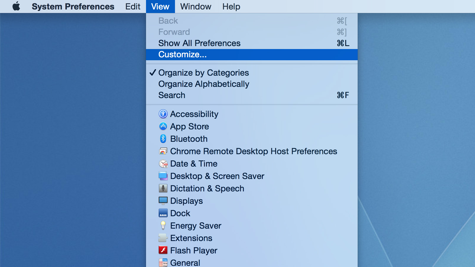This screenshot has width=475, height=267.
Task: Open App Store preferences text entry
Action: pyautogui.click(x=189, y=126)
